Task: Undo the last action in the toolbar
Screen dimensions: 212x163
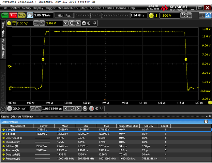Action: (x=183, y=15)
